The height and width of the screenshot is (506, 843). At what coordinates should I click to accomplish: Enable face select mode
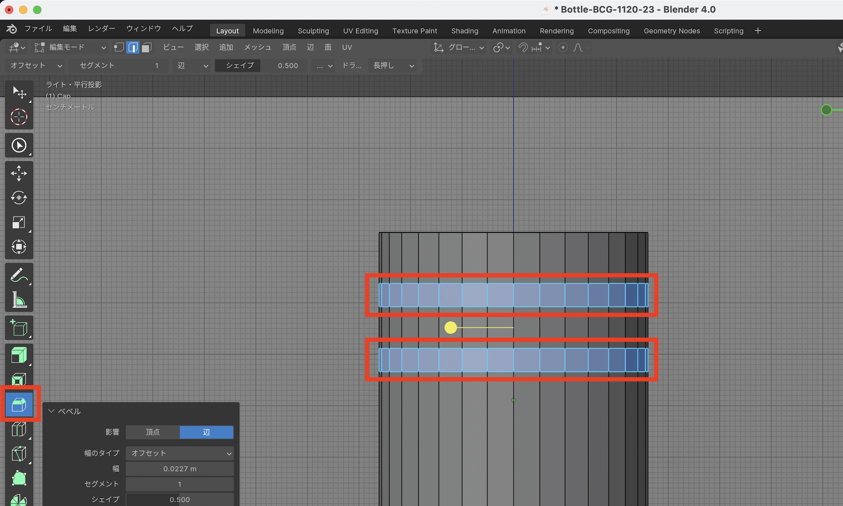(x=147, y=48)
